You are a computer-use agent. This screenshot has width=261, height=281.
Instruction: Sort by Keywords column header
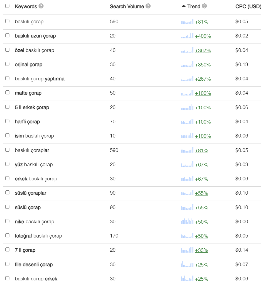(x=26, y=6)
